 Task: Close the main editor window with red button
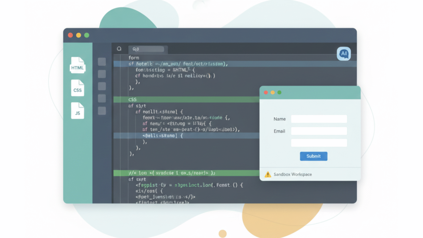click(x=70, y=35)
